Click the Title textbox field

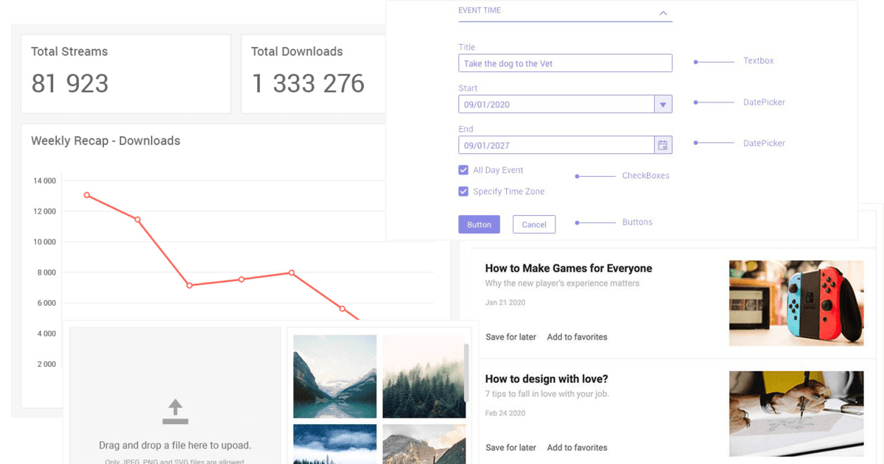[564, 63]
